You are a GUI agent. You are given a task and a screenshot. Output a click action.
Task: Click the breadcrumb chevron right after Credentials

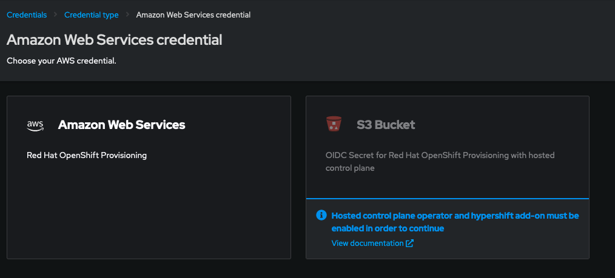(x=55, y=15)
